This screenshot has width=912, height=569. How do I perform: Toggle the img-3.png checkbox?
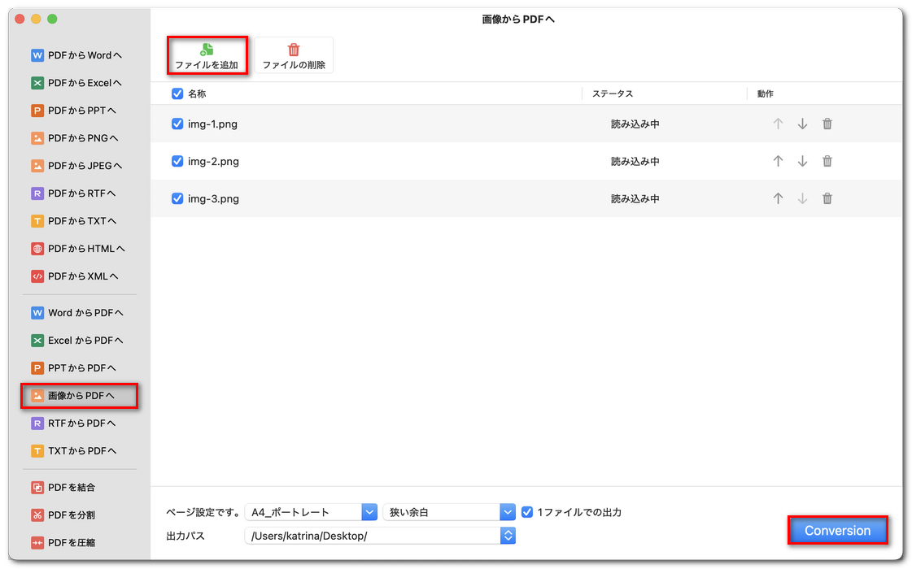(177, 198)
